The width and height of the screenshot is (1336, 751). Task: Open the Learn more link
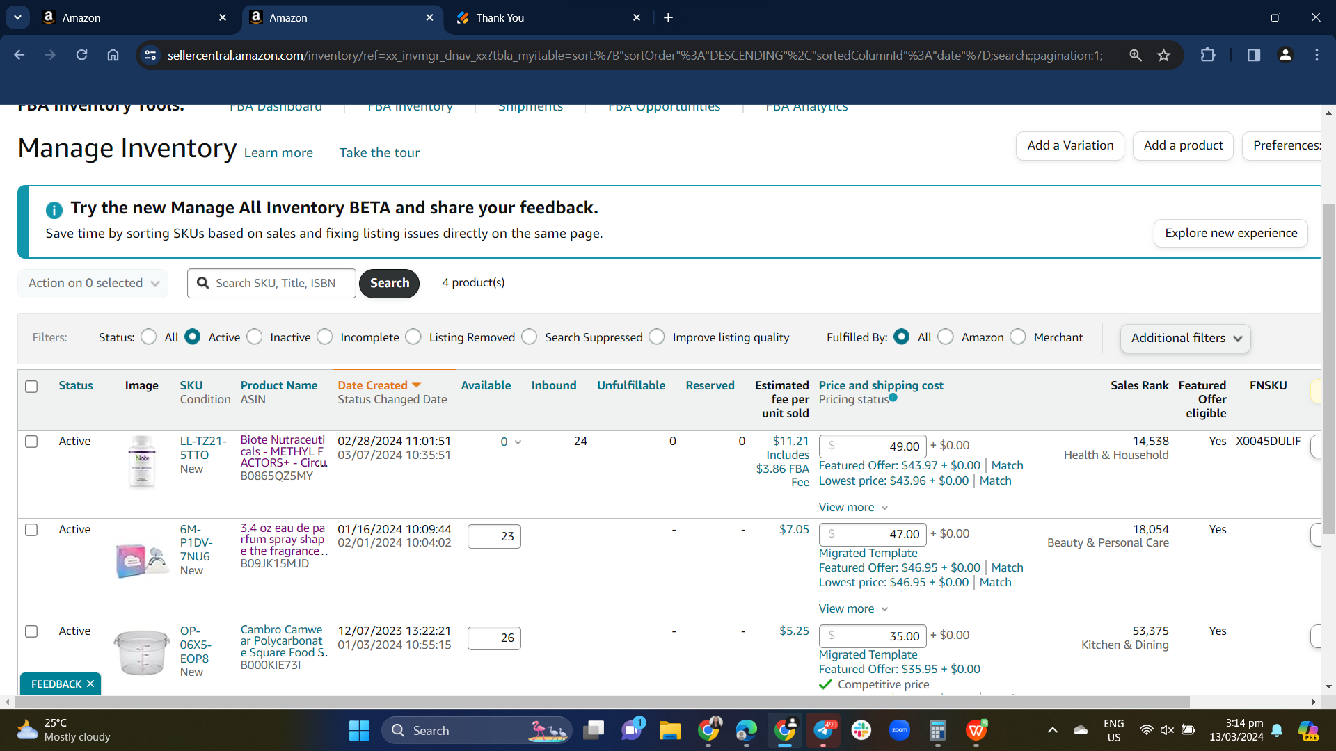(278, 153)
